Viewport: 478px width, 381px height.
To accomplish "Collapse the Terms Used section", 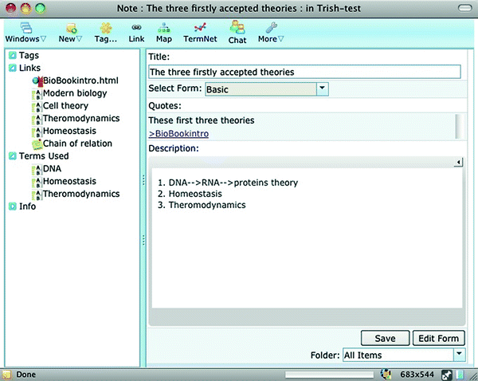I will [11, 156].
